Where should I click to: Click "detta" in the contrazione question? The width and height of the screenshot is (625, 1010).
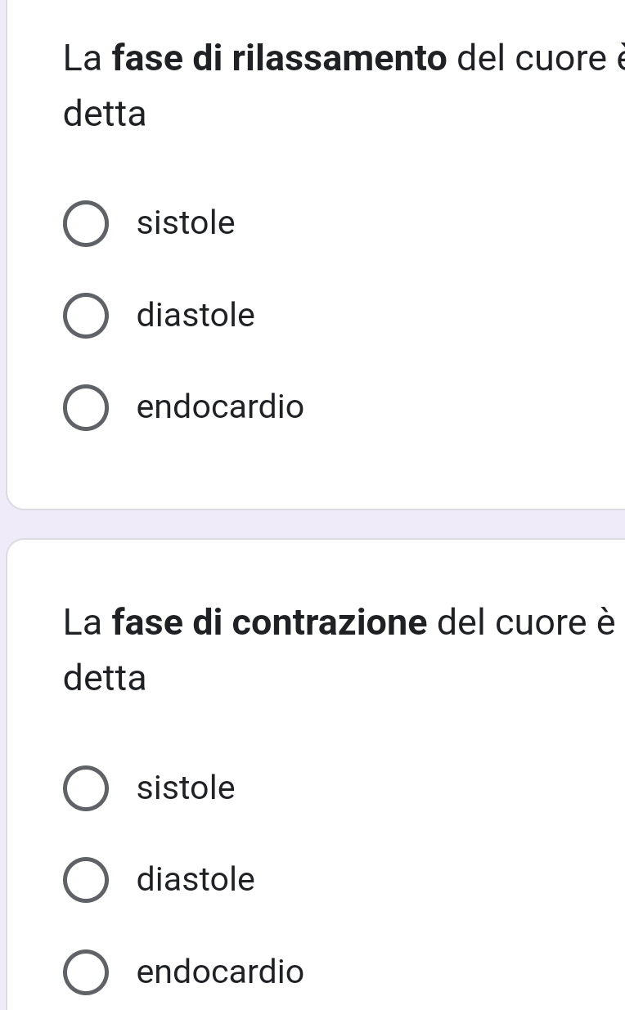coord(105,679)
